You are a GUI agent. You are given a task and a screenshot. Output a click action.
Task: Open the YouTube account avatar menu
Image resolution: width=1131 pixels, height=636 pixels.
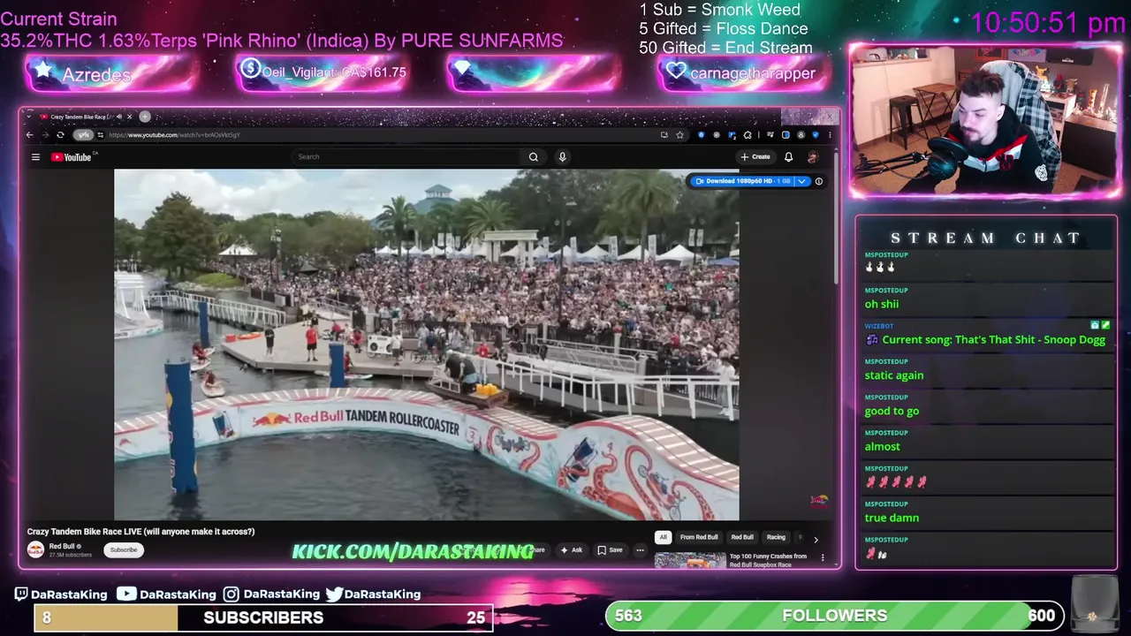pyautogui.click(x=813, y=156)
